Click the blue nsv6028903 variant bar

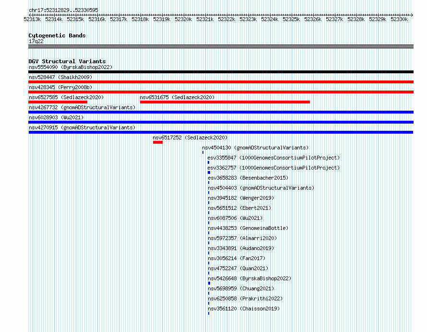(221, 122)
